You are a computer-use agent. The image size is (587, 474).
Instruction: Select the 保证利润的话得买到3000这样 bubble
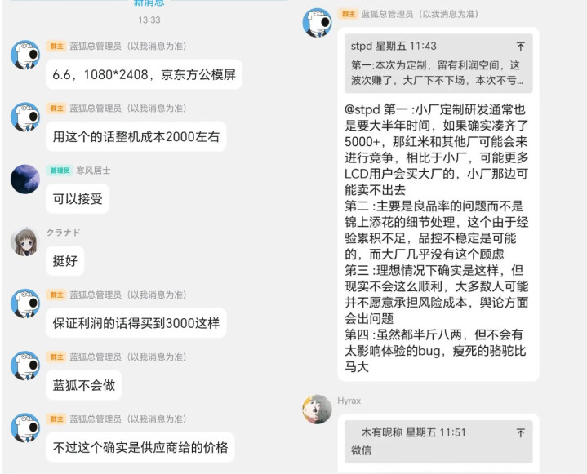(x=136, y=323)
